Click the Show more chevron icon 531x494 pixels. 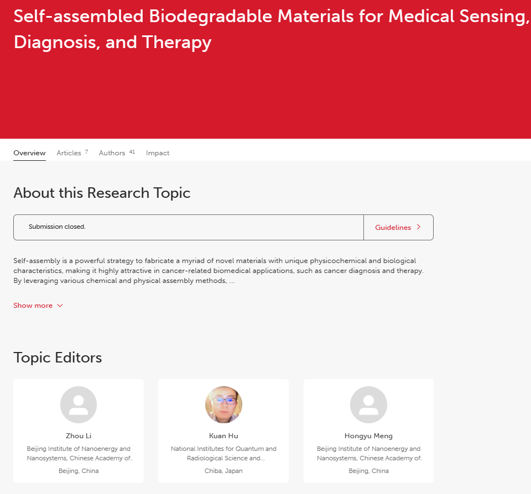pos(60,306)
